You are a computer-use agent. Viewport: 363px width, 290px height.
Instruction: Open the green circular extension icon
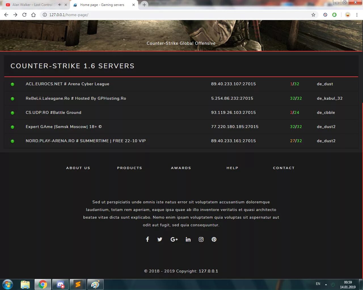[334, 15]
